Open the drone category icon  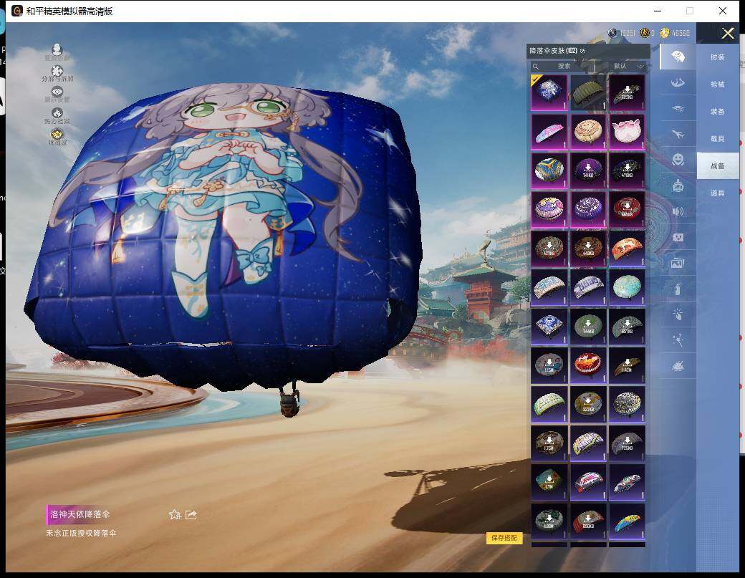(x=678, y=109)
